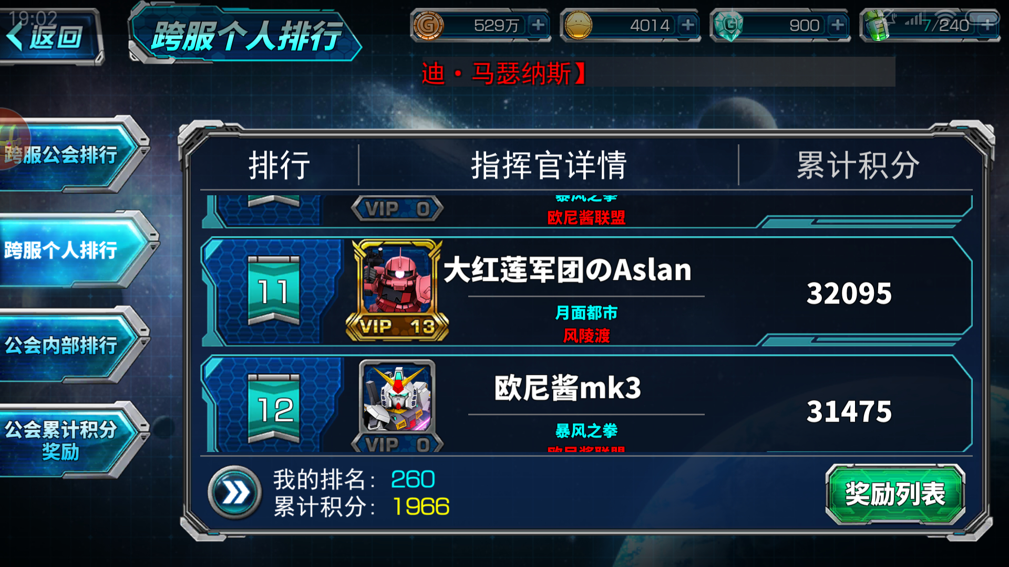This screenshot has height=567, width=1009.
Task: Select player name 大红莲军团のAslan
Action: click(x=568, y=270)
